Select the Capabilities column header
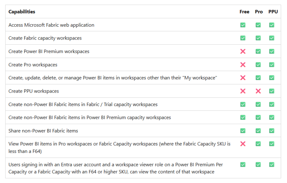This screenshot has height=183, width=287. point(22,12)
